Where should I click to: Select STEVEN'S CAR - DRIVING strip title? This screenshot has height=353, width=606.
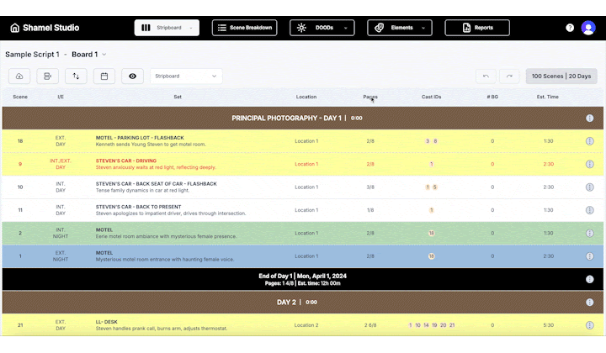point(126,161)
